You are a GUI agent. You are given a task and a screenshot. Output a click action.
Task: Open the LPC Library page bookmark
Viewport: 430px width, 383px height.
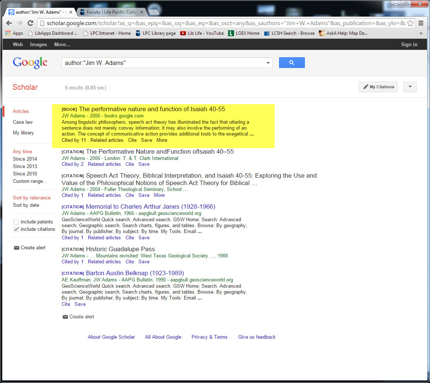(x=156, y=33)
